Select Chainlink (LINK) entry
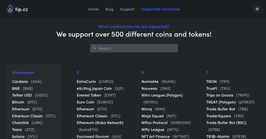This screenshot has width=266, height=139. [x=27, y=123]
